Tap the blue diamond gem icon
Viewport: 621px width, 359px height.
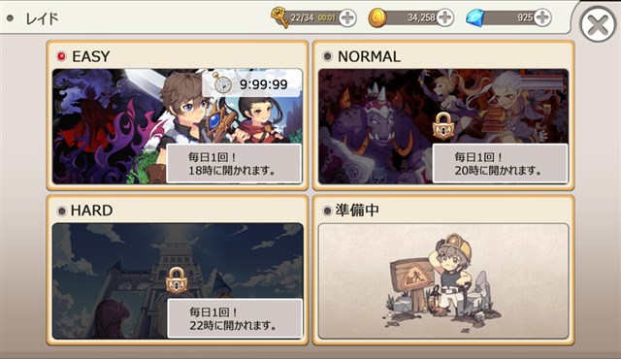474,17
